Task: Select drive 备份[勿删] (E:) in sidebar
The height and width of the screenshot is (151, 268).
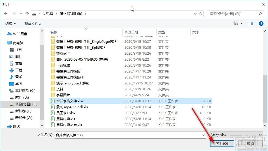Action: pyautogui.click(x=24, y=104)
